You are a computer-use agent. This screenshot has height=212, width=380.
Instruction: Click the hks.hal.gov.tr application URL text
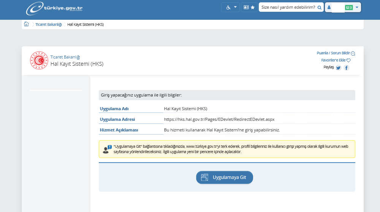219,119
